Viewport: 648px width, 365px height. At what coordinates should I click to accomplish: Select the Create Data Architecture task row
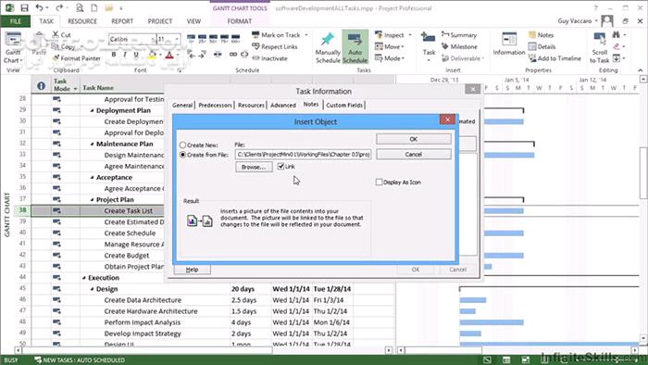click(213, 300)
